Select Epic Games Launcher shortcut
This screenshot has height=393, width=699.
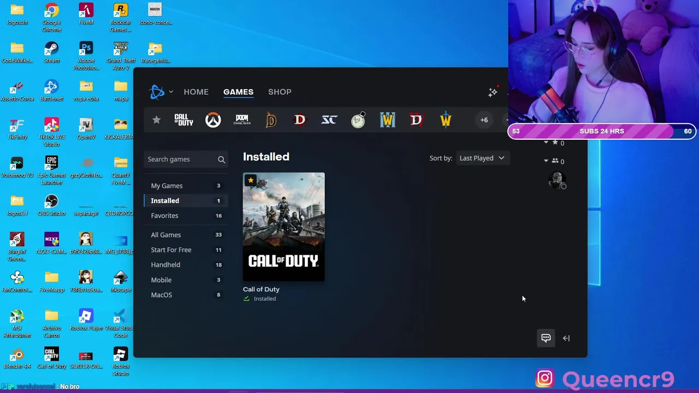point(51,170)
